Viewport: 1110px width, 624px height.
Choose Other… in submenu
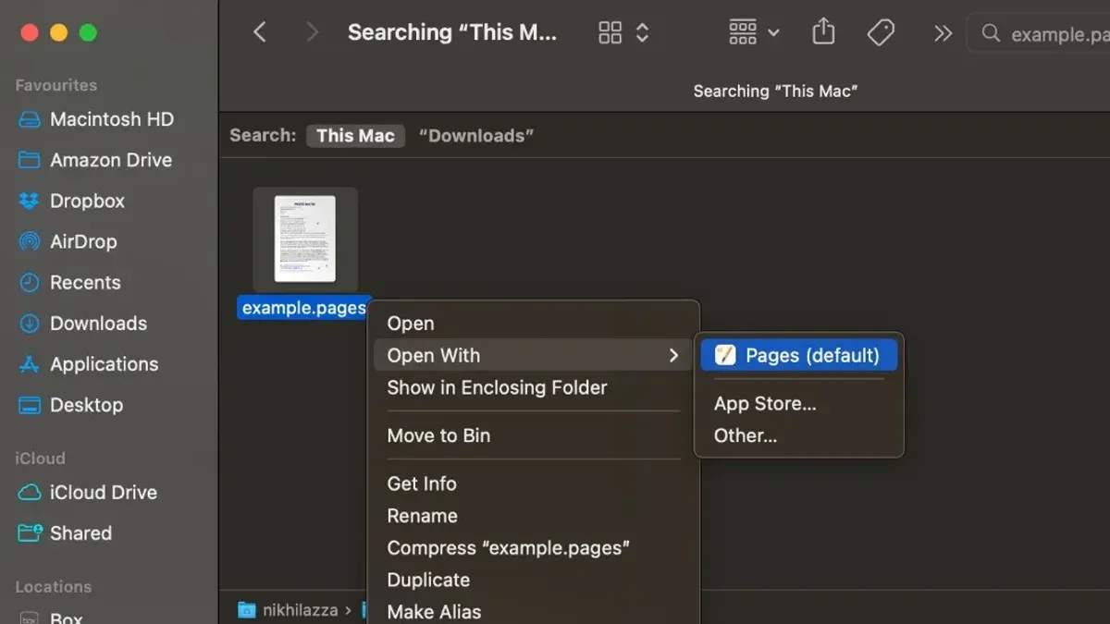(798, 435)
